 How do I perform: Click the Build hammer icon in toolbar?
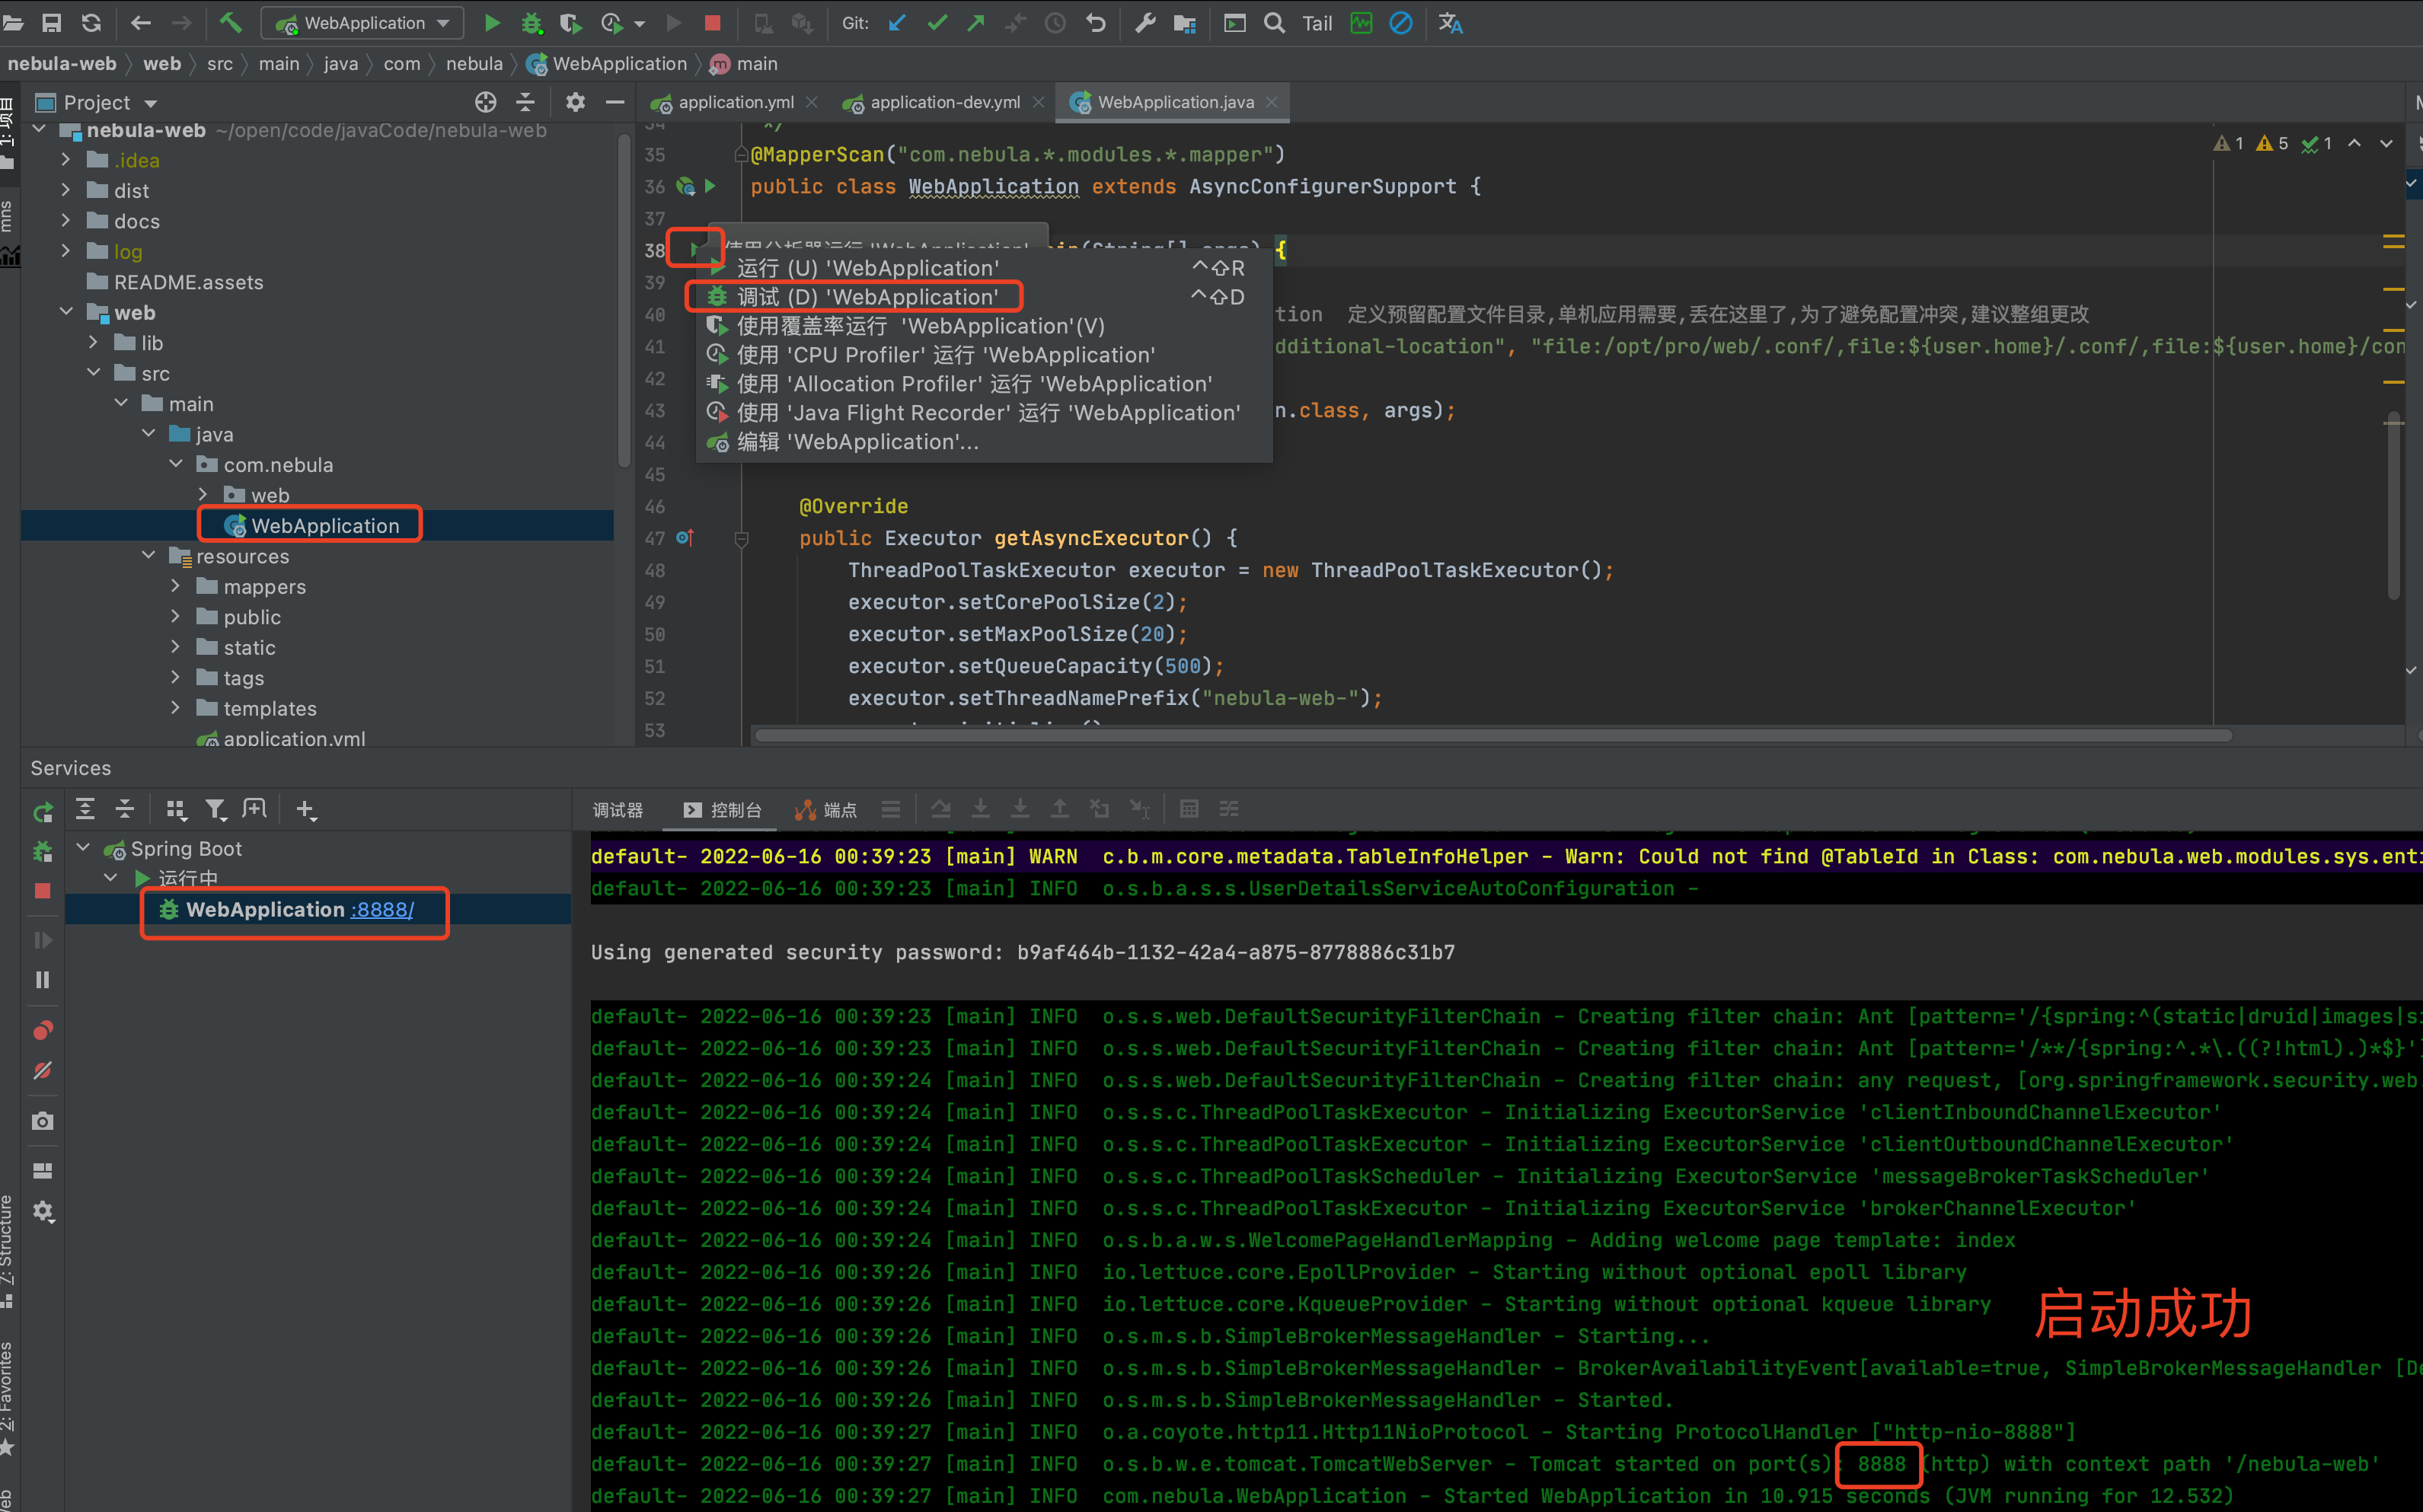[x=230, y=22]
